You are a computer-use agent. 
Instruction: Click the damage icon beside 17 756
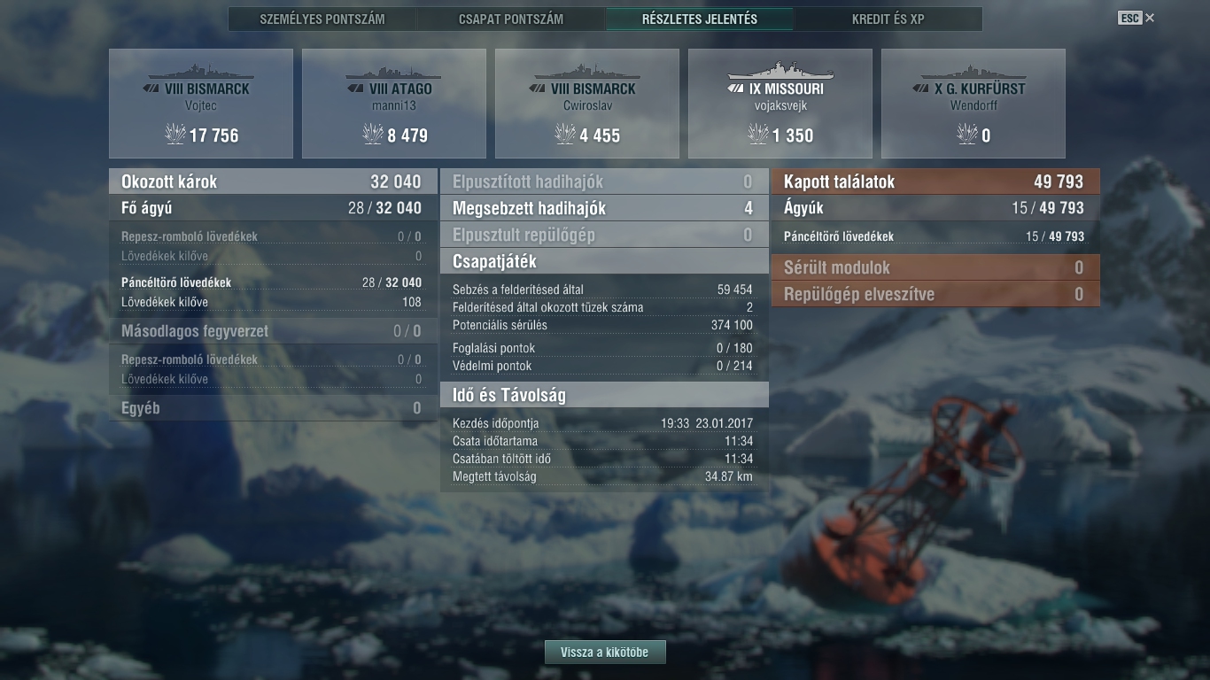point(175,135)
